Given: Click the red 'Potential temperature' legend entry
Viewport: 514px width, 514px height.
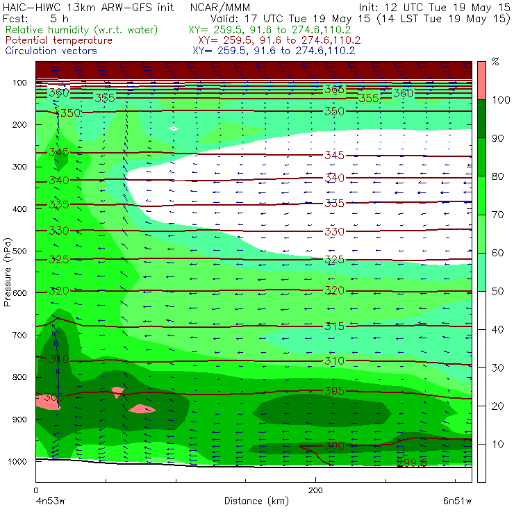Looking at the screenshot, I should point(58,40).
